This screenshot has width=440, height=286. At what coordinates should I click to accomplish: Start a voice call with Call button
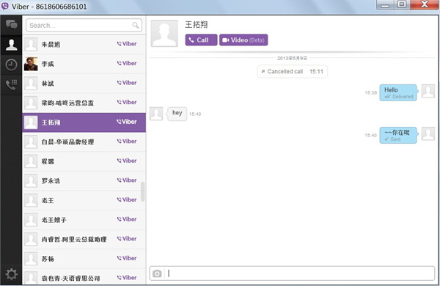(201, 40)
